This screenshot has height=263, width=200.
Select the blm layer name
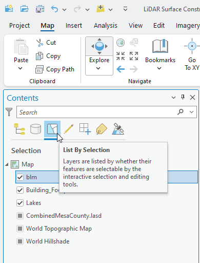pos(31,177)
